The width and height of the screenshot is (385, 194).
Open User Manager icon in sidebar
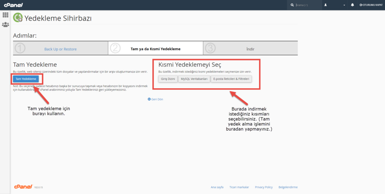5,25
